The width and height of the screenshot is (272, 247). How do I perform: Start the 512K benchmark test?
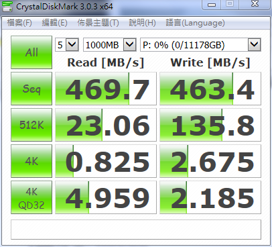click(31, 125)
